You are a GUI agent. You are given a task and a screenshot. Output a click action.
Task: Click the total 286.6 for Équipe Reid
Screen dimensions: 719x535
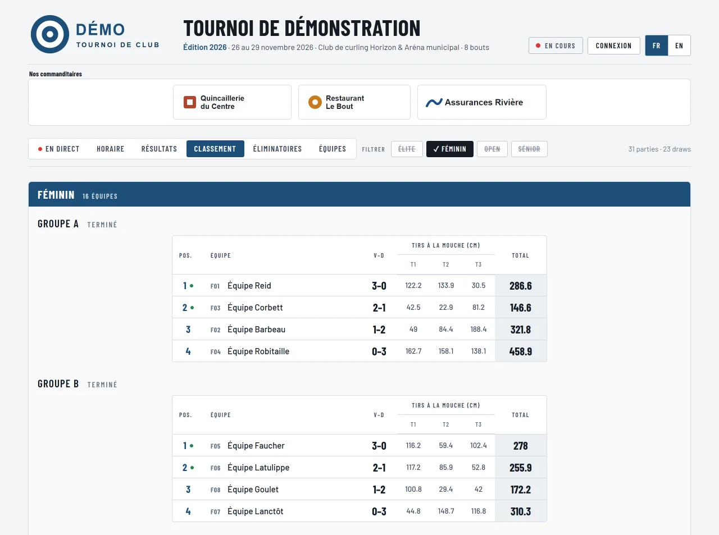coord(521,286)
